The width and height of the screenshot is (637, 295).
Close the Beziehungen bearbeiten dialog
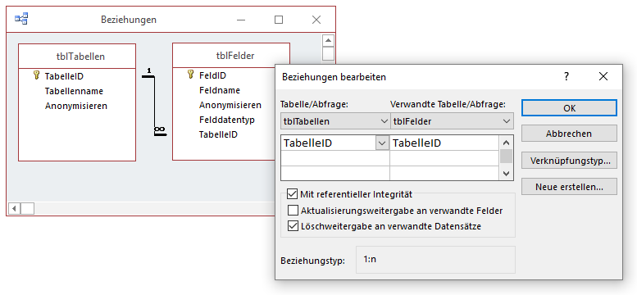pos(603,76)
